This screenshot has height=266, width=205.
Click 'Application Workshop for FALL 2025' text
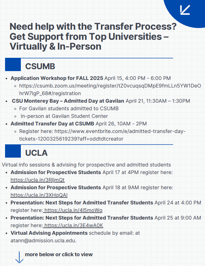[57, 78]
